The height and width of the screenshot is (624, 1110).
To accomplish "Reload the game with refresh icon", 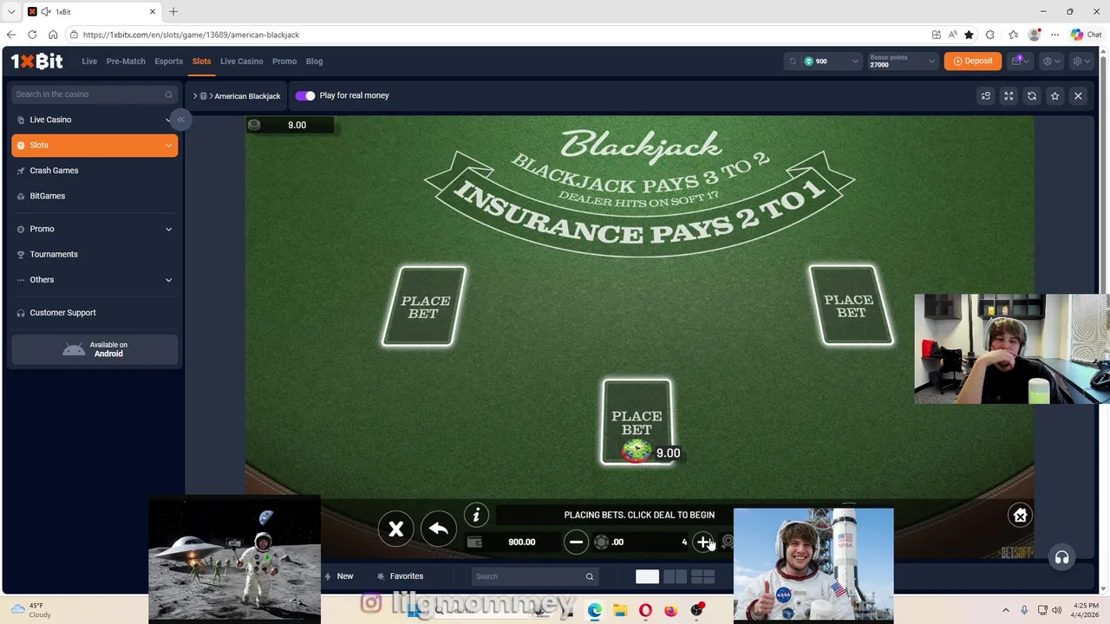I will [1032, 96].
